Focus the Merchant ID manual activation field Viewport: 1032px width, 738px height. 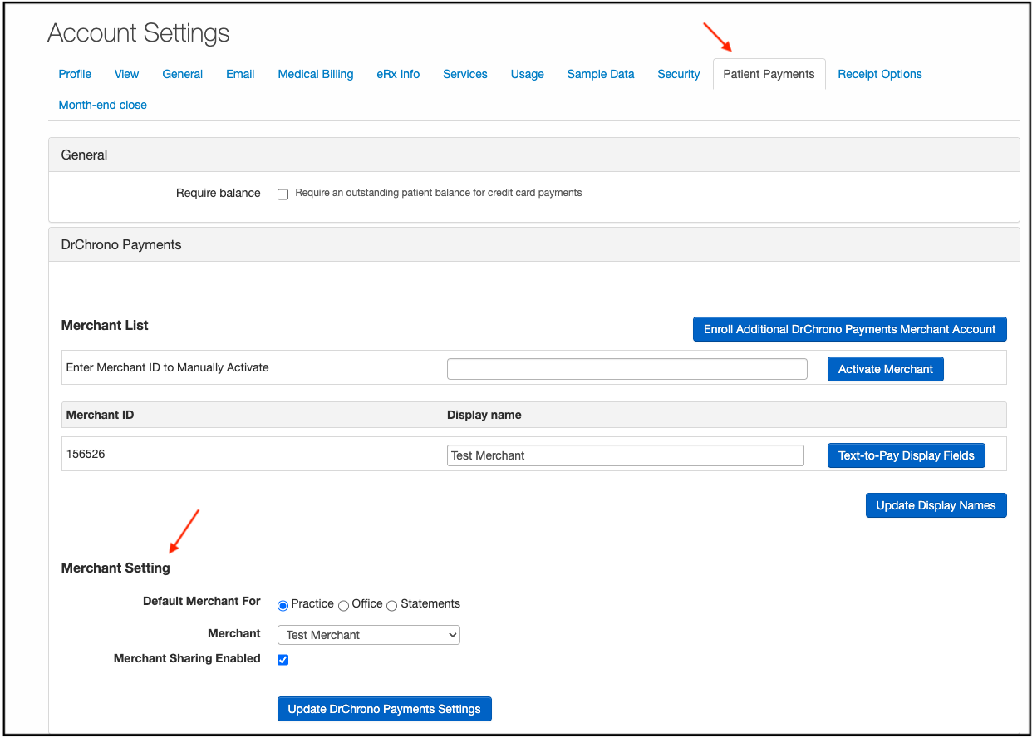627,369
